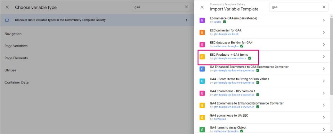Click yellow icon for GA4 ecommerce to UA EEC
The height and width of the screenshot is (134, 333).
202,117
